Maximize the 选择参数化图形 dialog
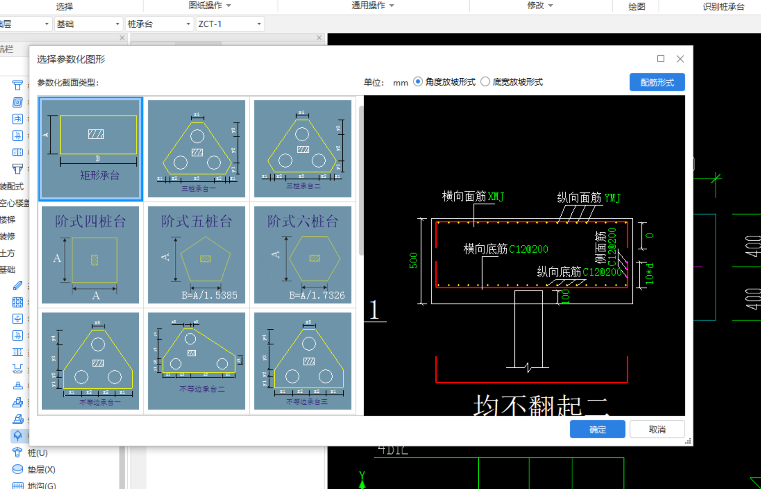 (x=661, y=59)
